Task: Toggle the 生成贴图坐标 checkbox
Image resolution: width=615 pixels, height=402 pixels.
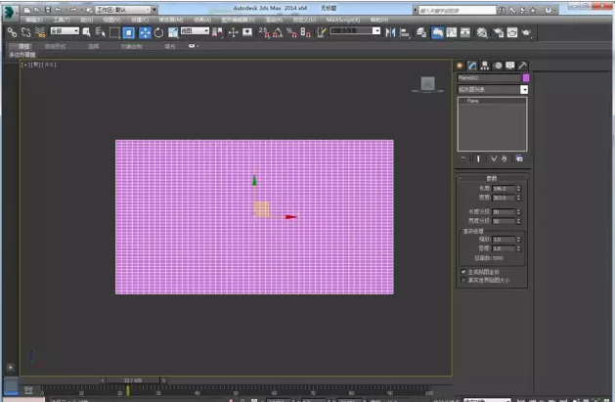Action: (463, 271)
